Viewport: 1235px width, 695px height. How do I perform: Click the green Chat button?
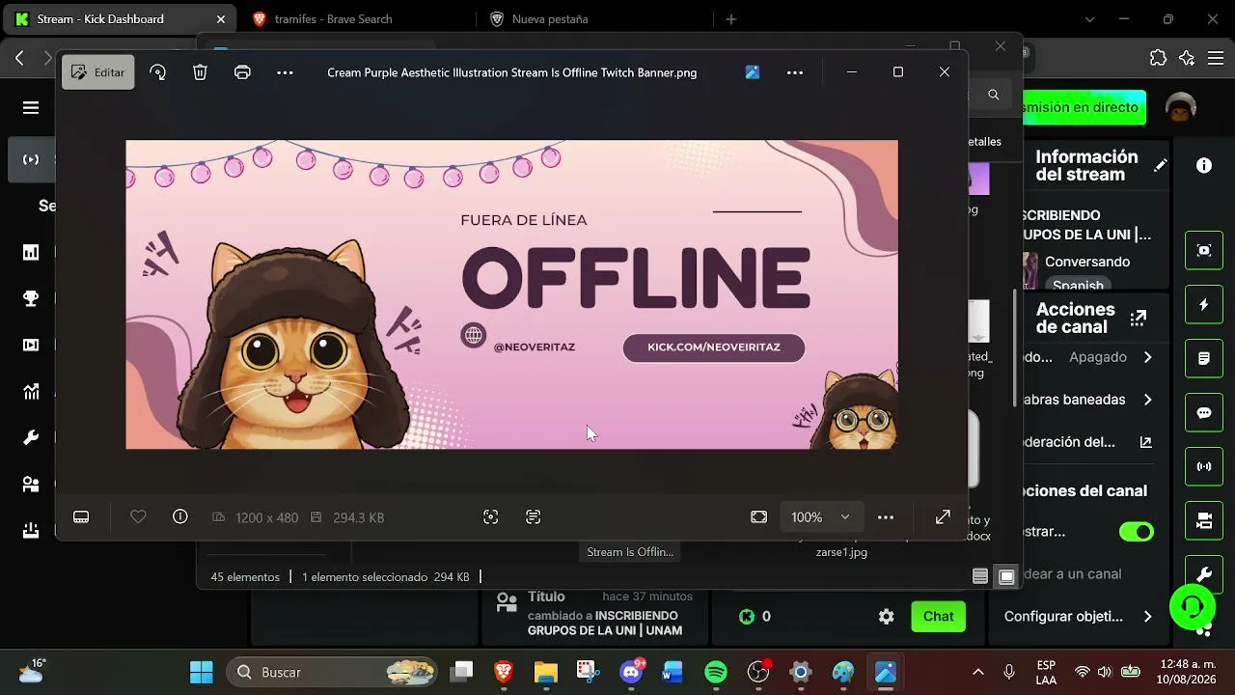point(939,616)
